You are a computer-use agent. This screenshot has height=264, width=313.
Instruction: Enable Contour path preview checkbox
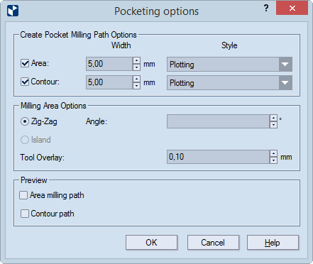coord(25,214)
